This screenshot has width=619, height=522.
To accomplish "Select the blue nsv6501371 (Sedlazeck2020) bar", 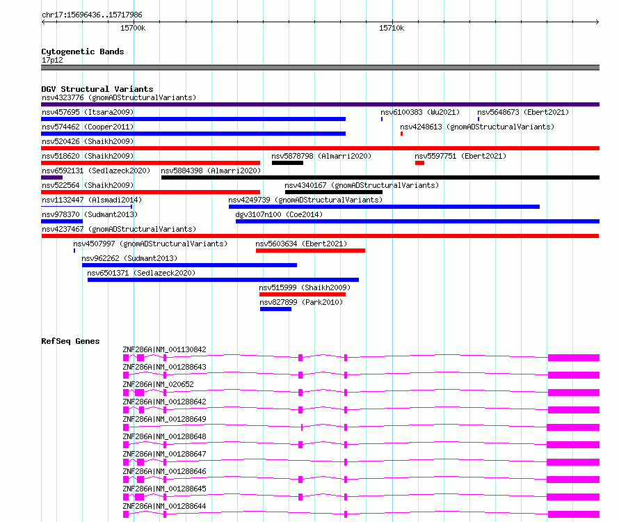I will click(223, 280).
